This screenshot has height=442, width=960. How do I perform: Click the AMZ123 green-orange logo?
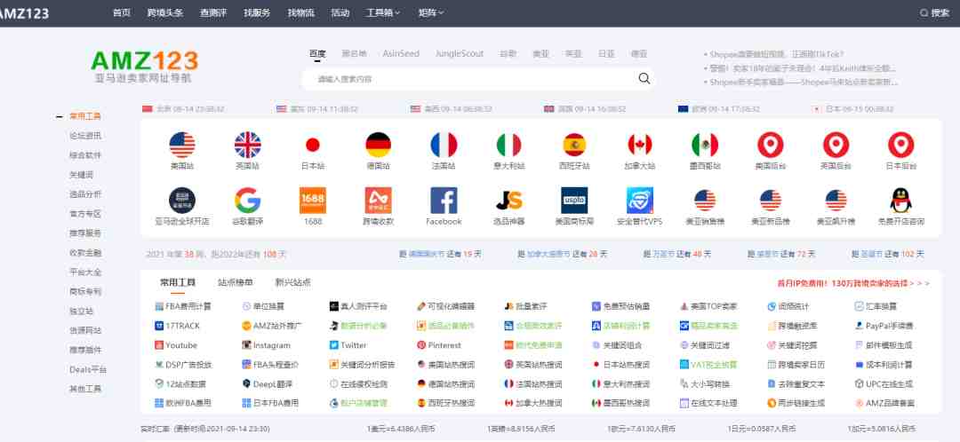[x=145, y=60]
